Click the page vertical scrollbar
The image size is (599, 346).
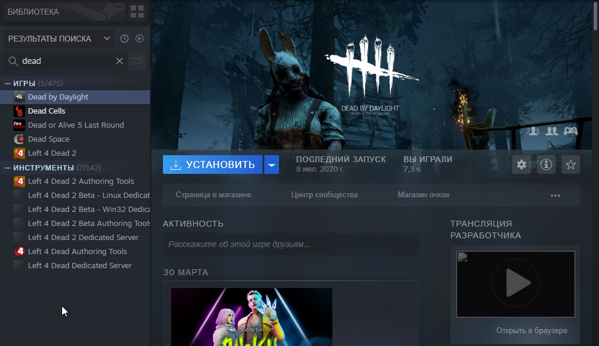(x=595, y=15)
